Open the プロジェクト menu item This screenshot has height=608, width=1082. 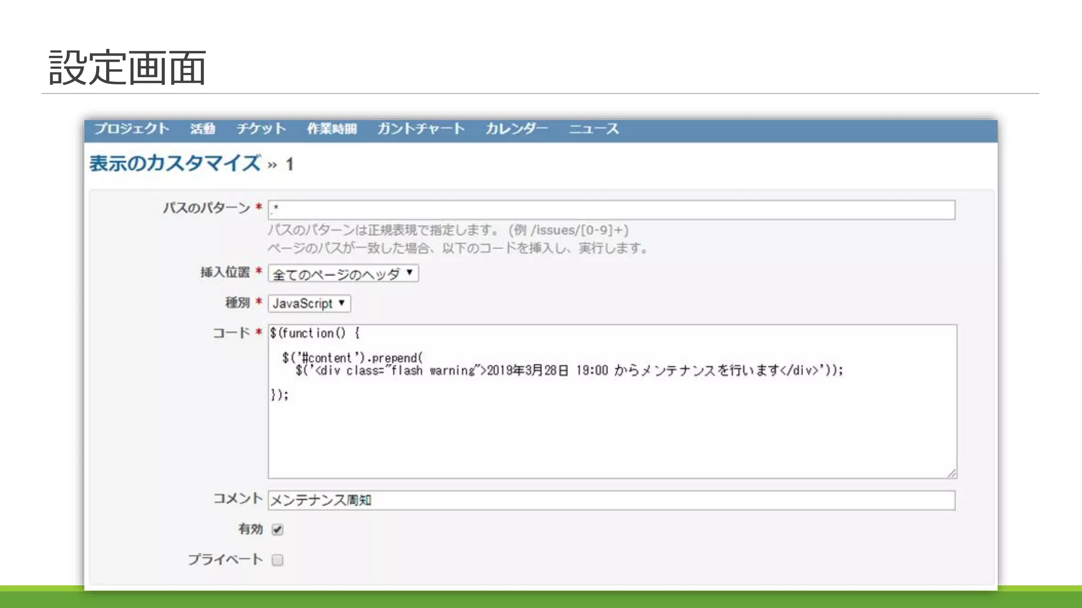(132, 129)
